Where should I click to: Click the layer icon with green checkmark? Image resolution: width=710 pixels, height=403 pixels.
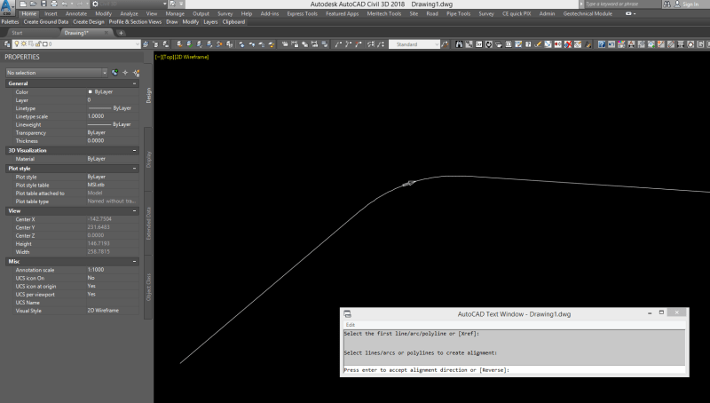(x=190, y=43)
